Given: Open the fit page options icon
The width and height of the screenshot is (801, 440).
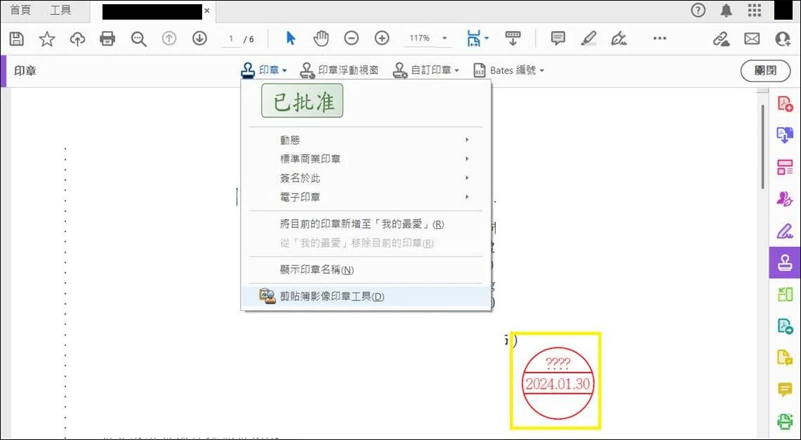Looking at the screenshot, I should pos(475,39).
